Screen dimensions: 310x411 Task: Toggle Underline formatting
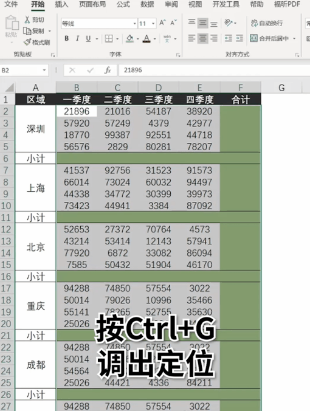(x=88, y=38)
